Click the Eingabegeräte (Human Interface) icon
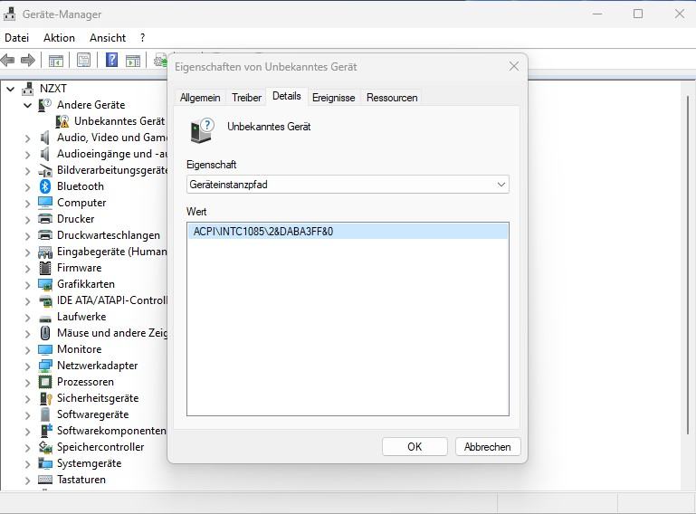 [45, 252]
